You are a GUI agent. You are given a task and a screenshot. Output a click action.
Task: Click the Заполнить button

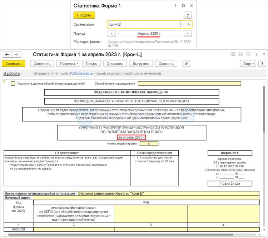[x=42, y=63]
